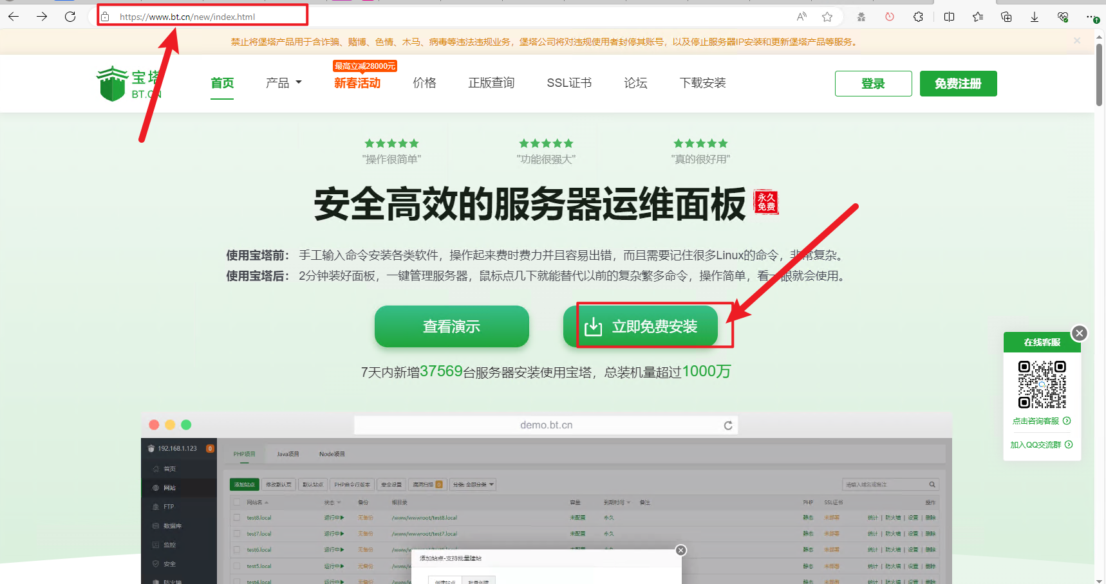The image size is (1106, 584).
Task: Open the 首页 navigation tab
Action: click(222, 83)
